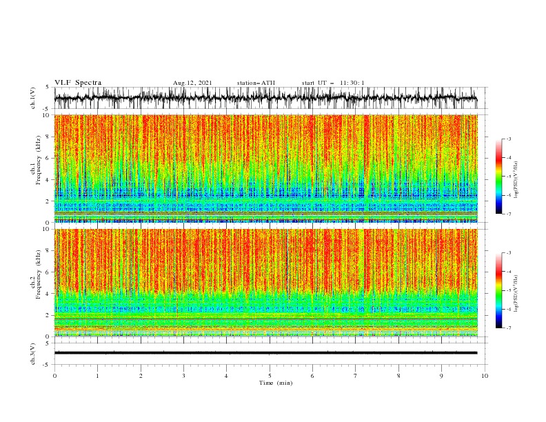Click the ch.1 spectrogram color scale bar
This screenshot has height=422, width=546.
coord(498,176)
